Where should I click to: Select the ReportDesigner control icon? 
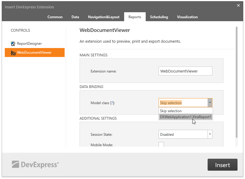point(13,43)
